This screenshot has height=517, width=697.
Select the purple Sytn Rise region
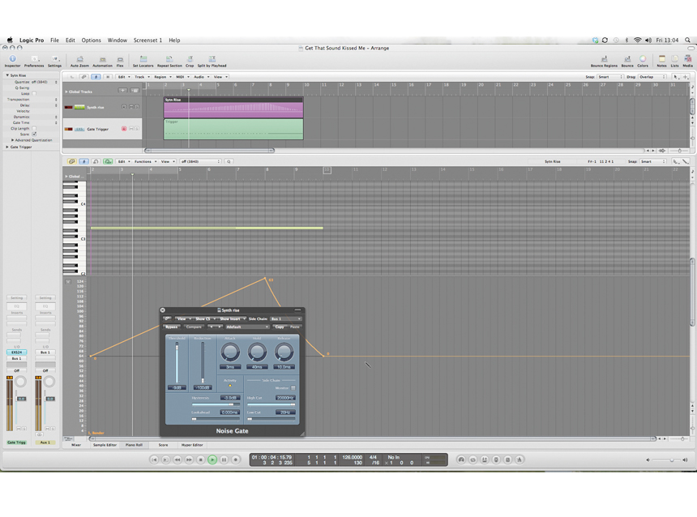(233, 108)
